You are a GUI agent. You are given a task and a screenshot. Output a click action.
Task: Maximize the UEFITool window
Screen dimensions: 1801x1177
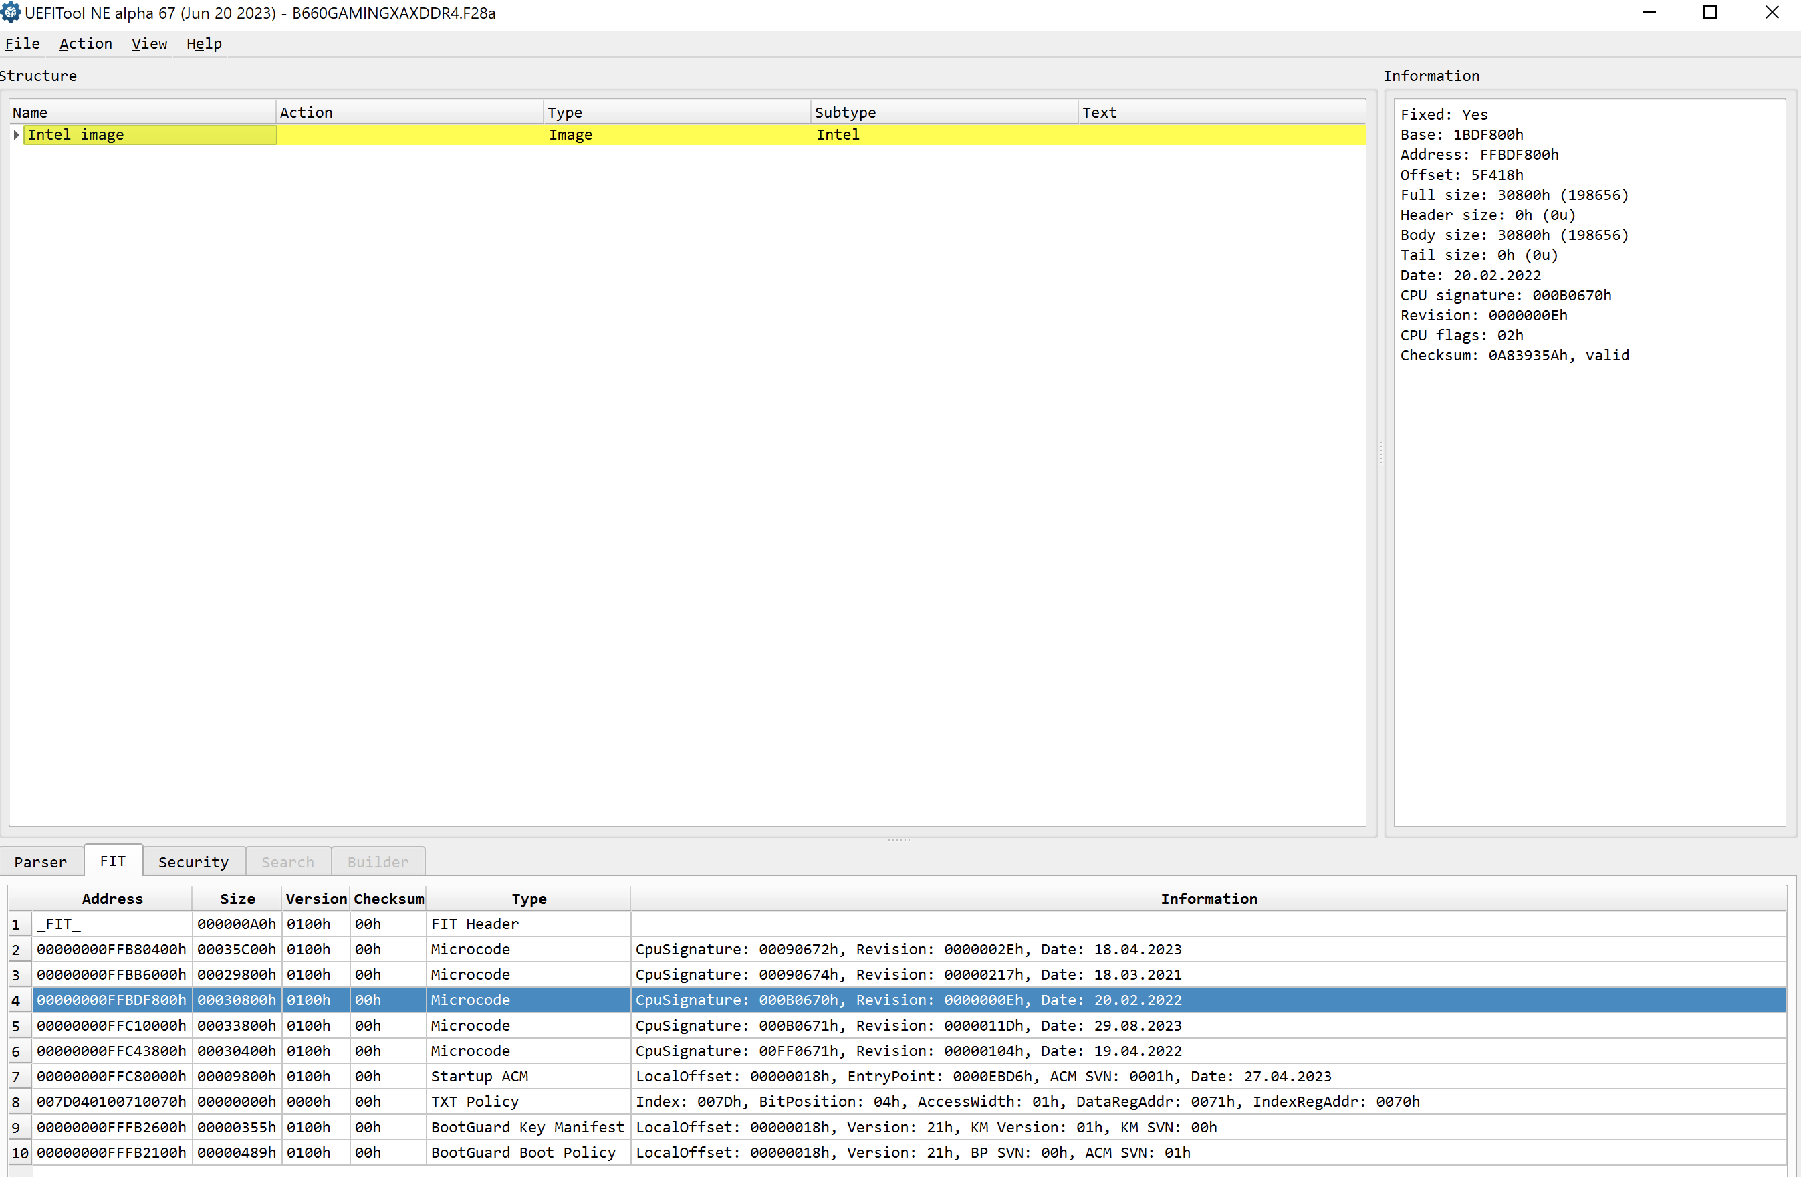[1709, 13]
